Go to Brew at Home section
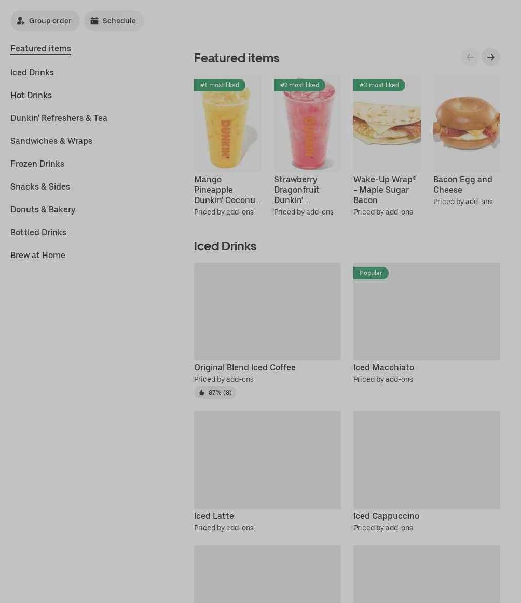The image size is (521, 603). 38,256
